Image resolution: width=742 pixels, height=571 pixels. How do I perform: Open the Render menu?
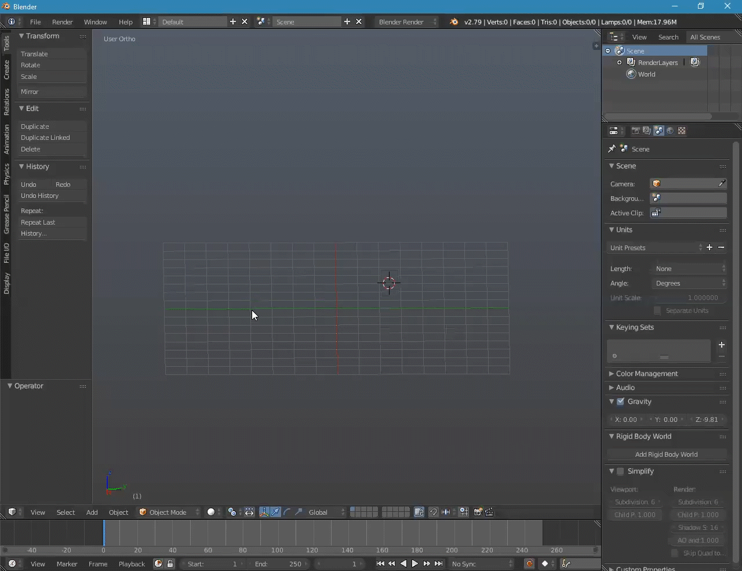tap(63, 21)
